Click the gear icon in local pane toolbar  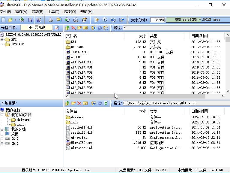point(100,103)
